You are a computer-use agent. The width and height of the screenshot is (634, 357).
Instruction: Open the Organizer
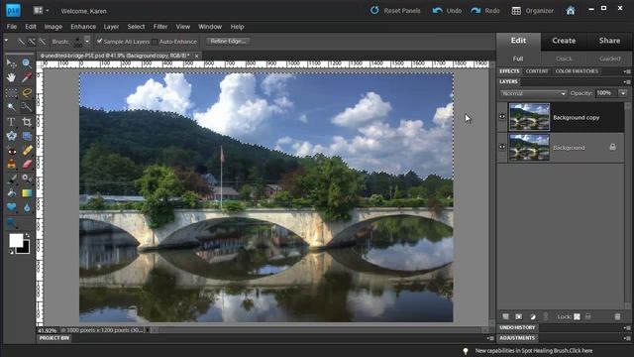click(532, 11)
